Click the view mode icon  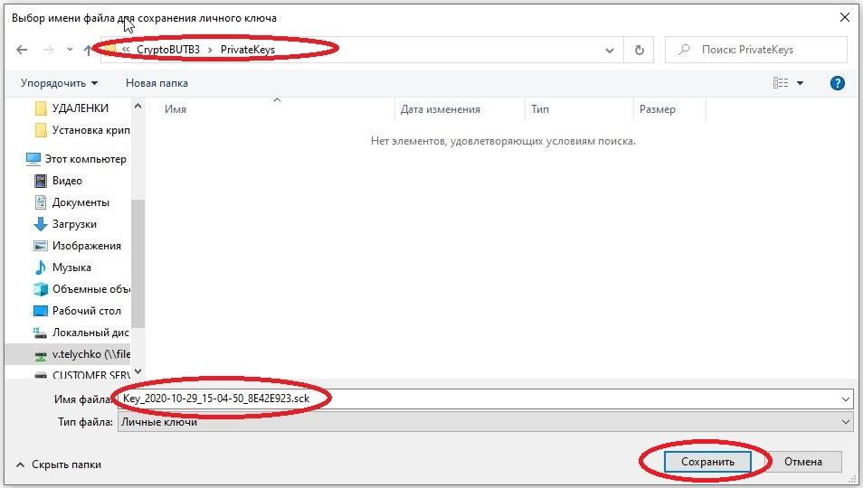781,83
